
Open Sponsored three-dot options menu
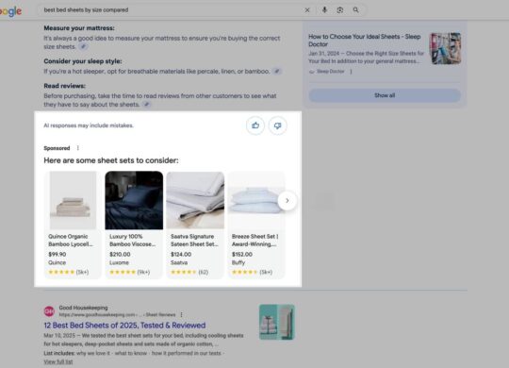click(x=78, y=148)
